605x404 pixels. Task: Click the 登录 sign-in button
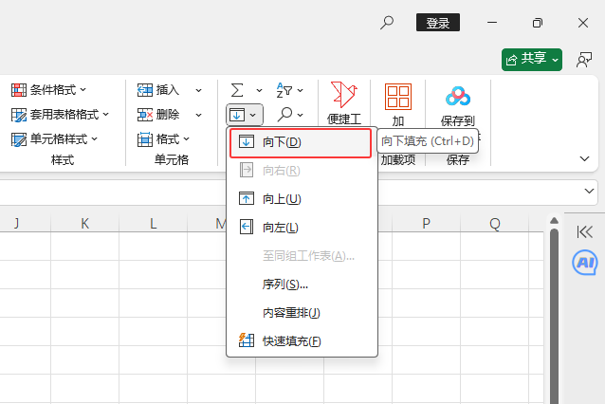point(438,23)
